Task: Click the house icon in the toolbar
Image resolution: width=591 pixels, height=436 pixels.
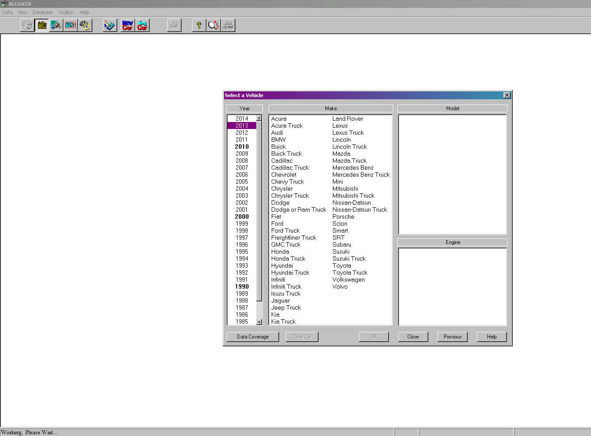Action: point(42,25)
